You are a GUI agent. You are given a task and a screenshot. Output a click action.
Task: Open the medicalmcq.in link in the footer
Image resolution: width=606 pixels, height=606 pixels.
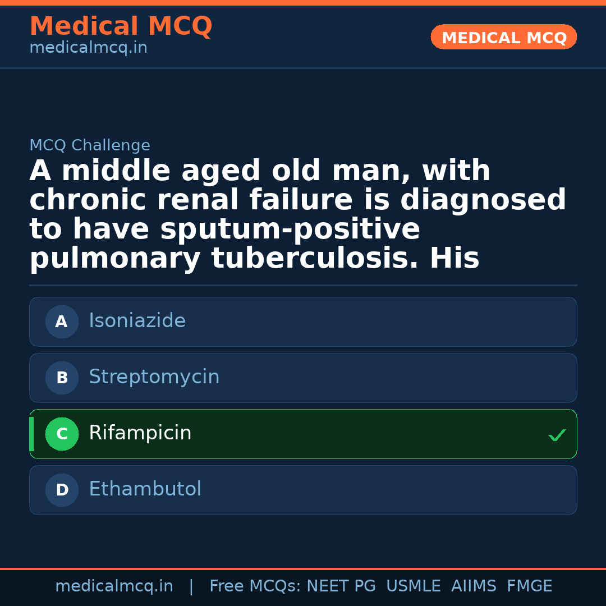(114, 586)
